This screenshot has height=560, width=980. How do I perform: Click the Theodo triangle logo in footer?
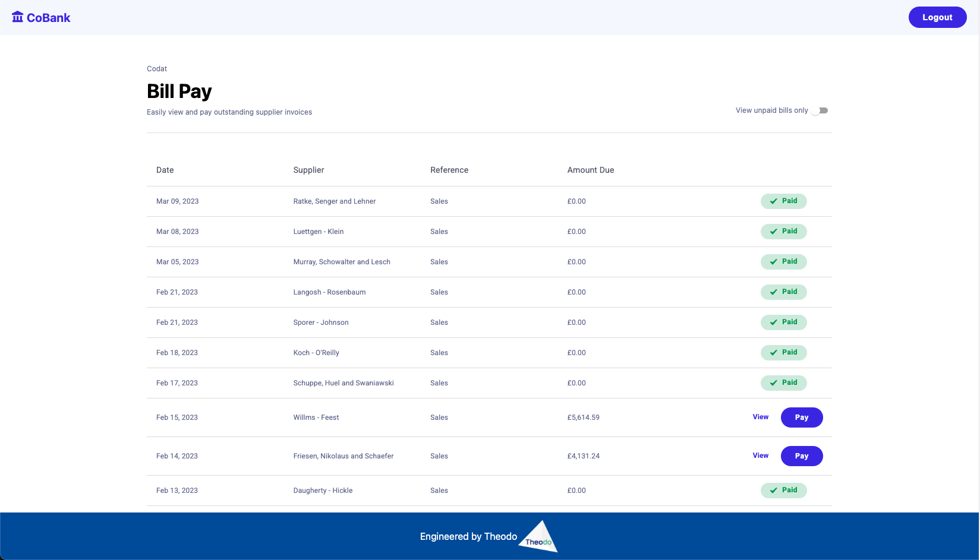point(538,537)
